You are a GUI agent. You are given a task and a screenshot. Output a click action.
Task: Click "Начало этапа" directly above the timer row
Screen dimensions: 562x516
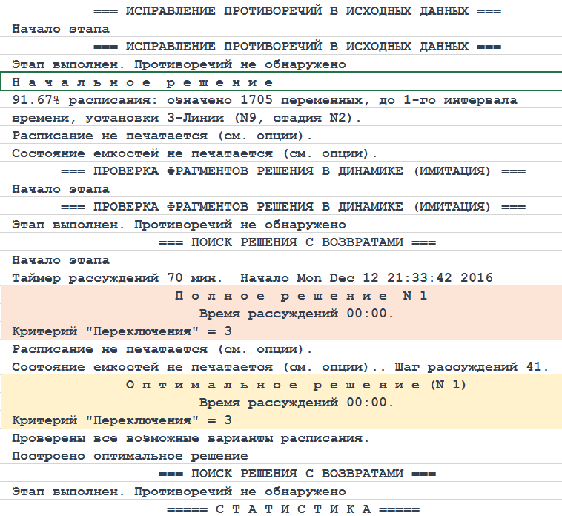tap(61, 260)
